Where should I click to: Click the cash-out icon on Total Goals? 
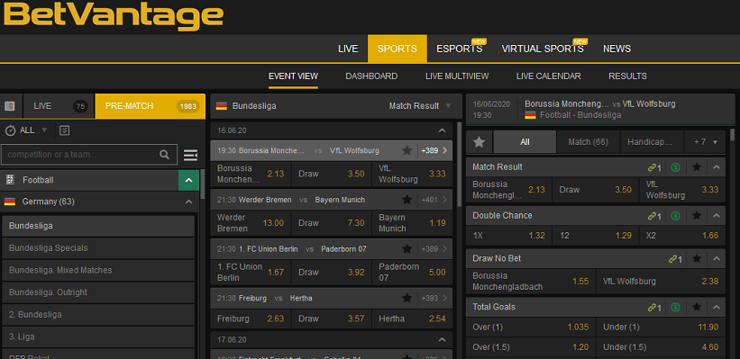[675, 307]
